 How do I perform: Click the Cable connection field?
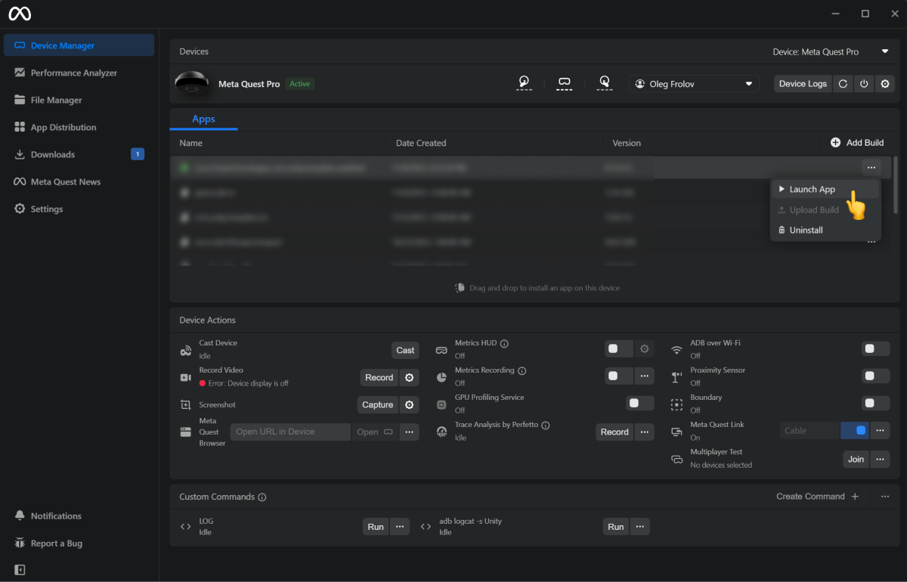point(809,431)
